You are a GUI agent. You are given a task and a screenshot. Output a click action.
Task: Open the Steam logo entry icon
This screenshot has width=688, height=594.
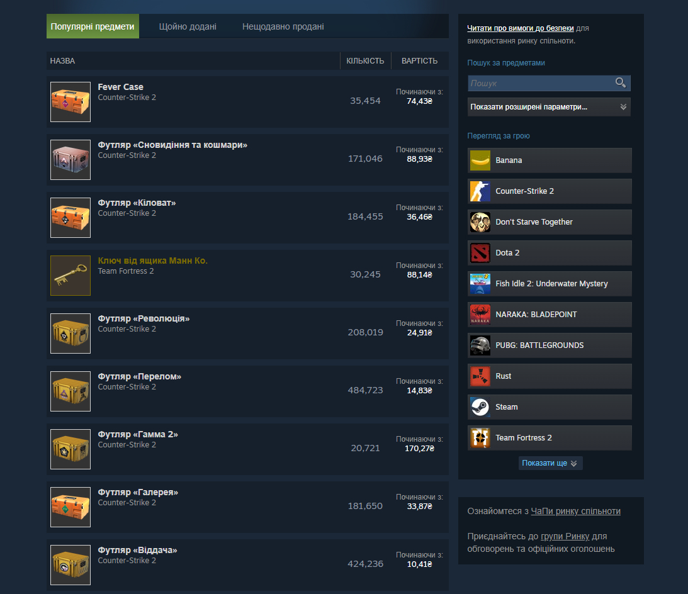(x=480, y=407)
